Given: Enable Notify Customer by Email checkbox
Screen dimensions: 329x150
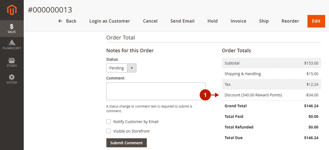Looking at the screenshot, I should [109, 121].
